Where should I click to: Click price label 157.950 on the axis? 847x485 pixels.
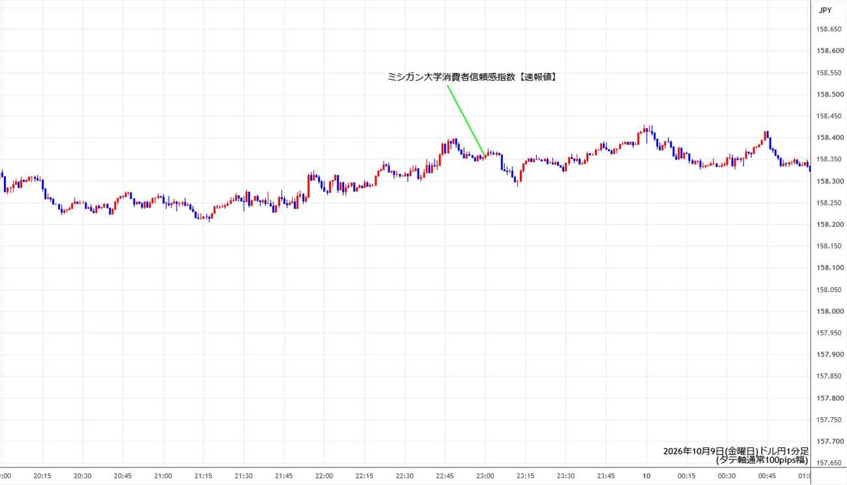pos(829,333)
